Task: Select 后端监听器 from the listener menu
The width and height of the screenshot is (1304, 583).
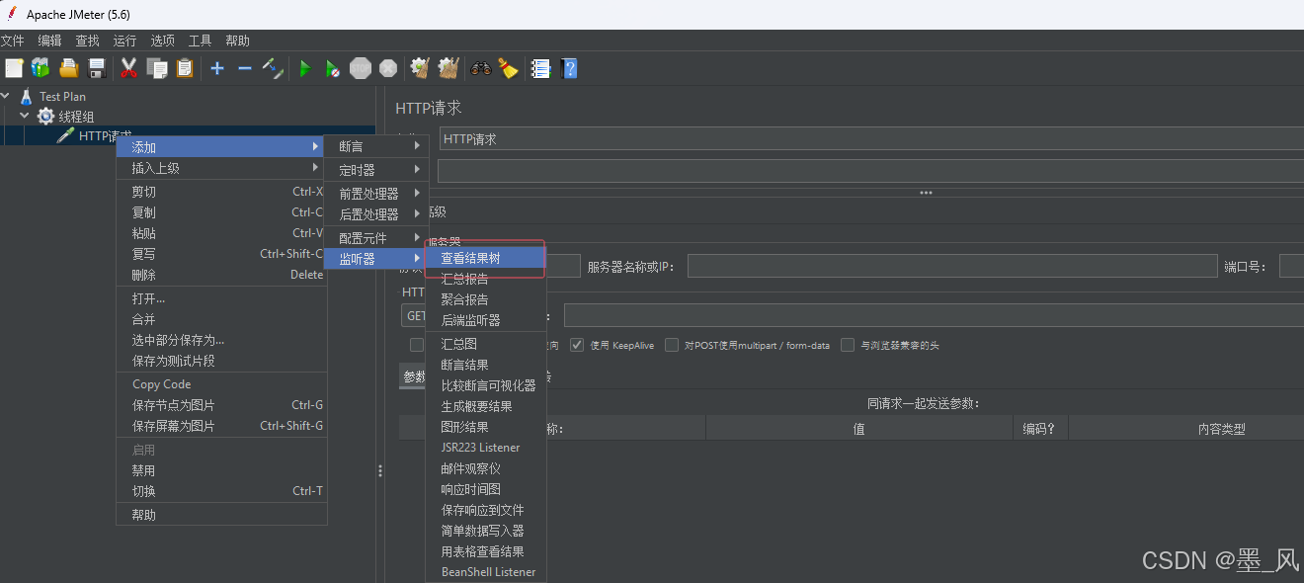Action: 485,320
